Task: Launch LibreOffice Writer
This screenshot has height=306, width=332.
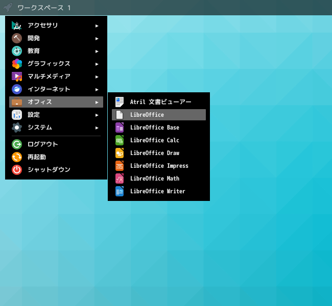Action: point(159,191)
